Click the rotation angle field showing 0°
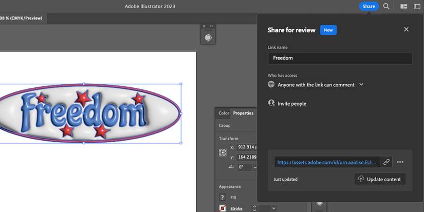 [x=245, y=167]
